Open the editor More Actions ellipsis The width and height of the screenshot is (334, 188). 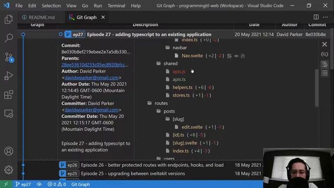[325, 17]
